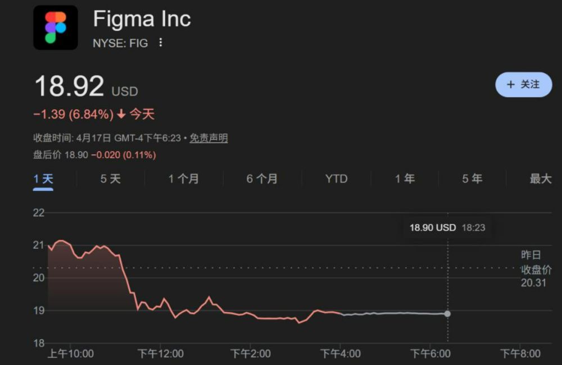
Task: Open the YTD chart view
Action: tap(336, 179)
